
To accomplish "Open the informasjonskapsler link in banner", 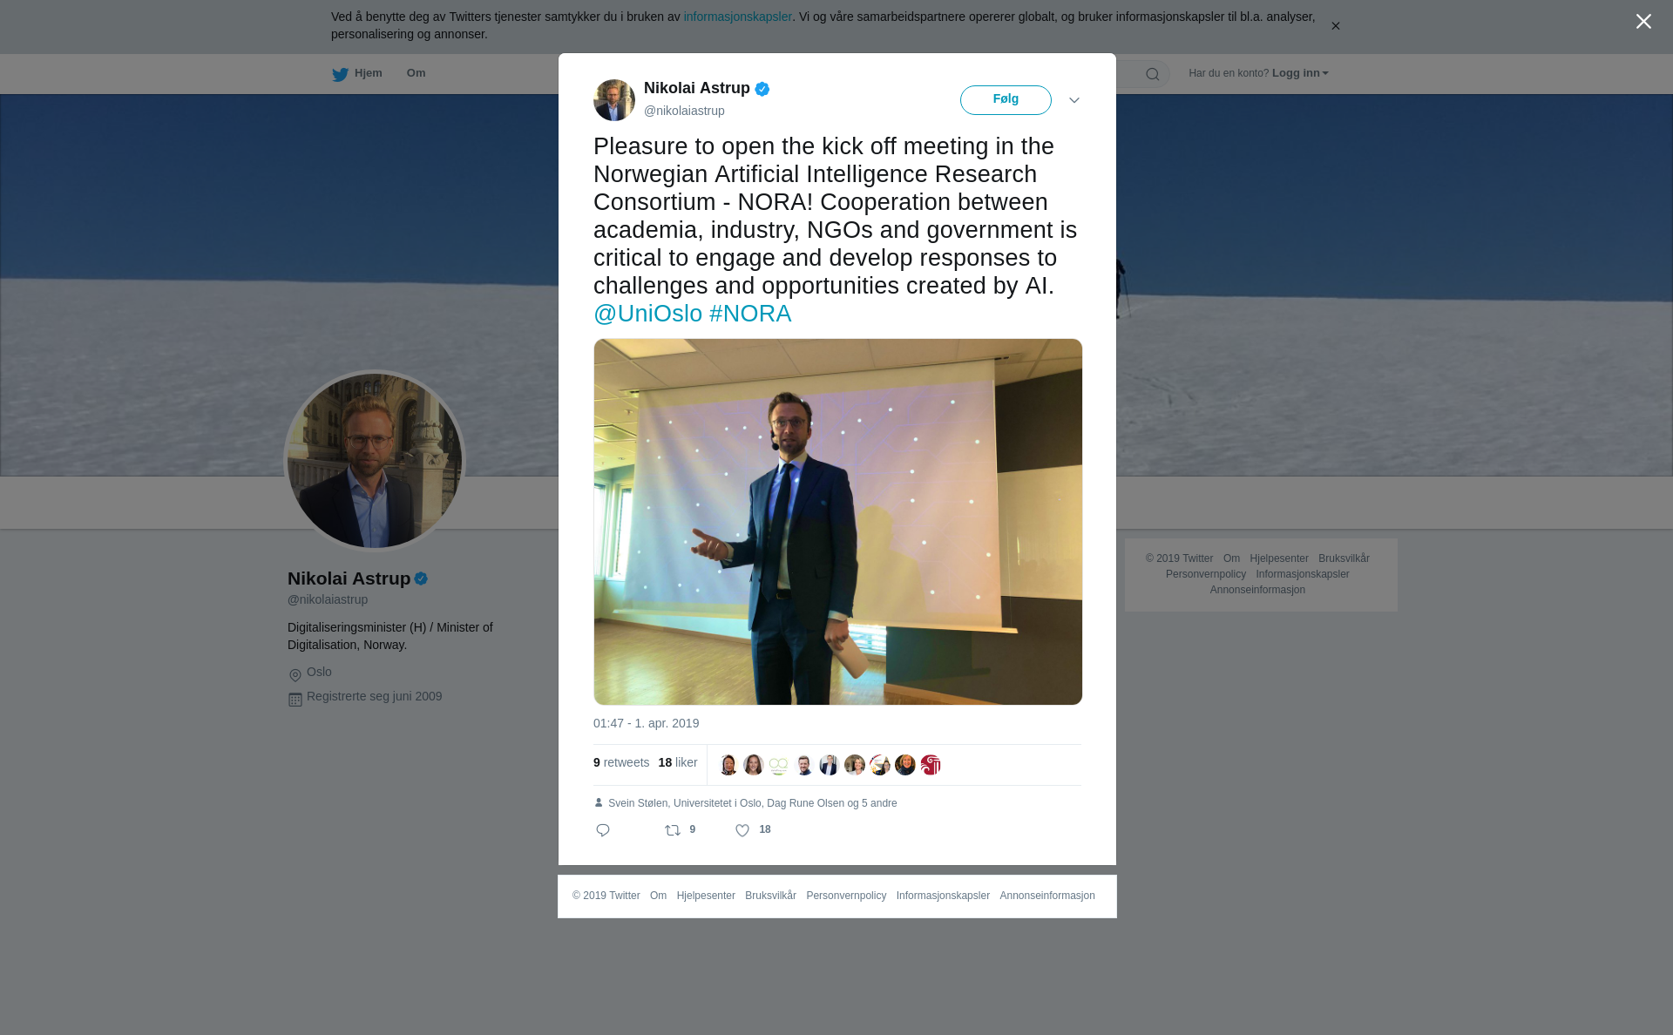I will click(737, 17).
